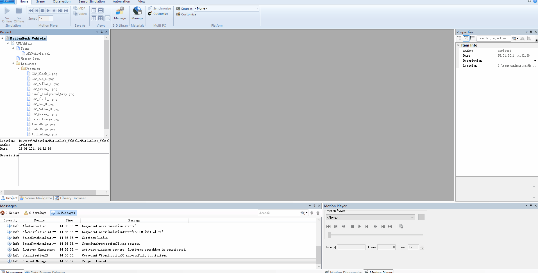Click the Go Online simulation button
Image resolution: width=538 pixels, height=273 pixels.
pyautogui.click(x=7, y=15)
